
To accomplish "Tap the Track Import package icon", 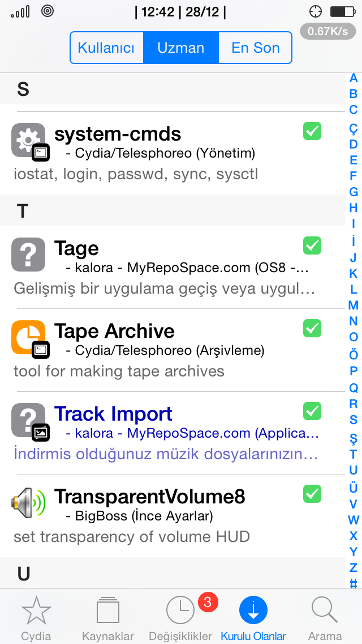I will click(28, 420).
